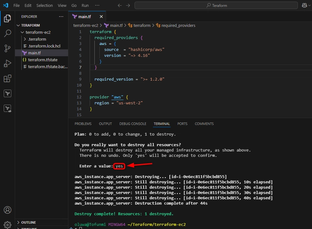Open the HCP Terraform sidebar view
This screenshot has height=229, width=312.
click(x=7, y=108)
